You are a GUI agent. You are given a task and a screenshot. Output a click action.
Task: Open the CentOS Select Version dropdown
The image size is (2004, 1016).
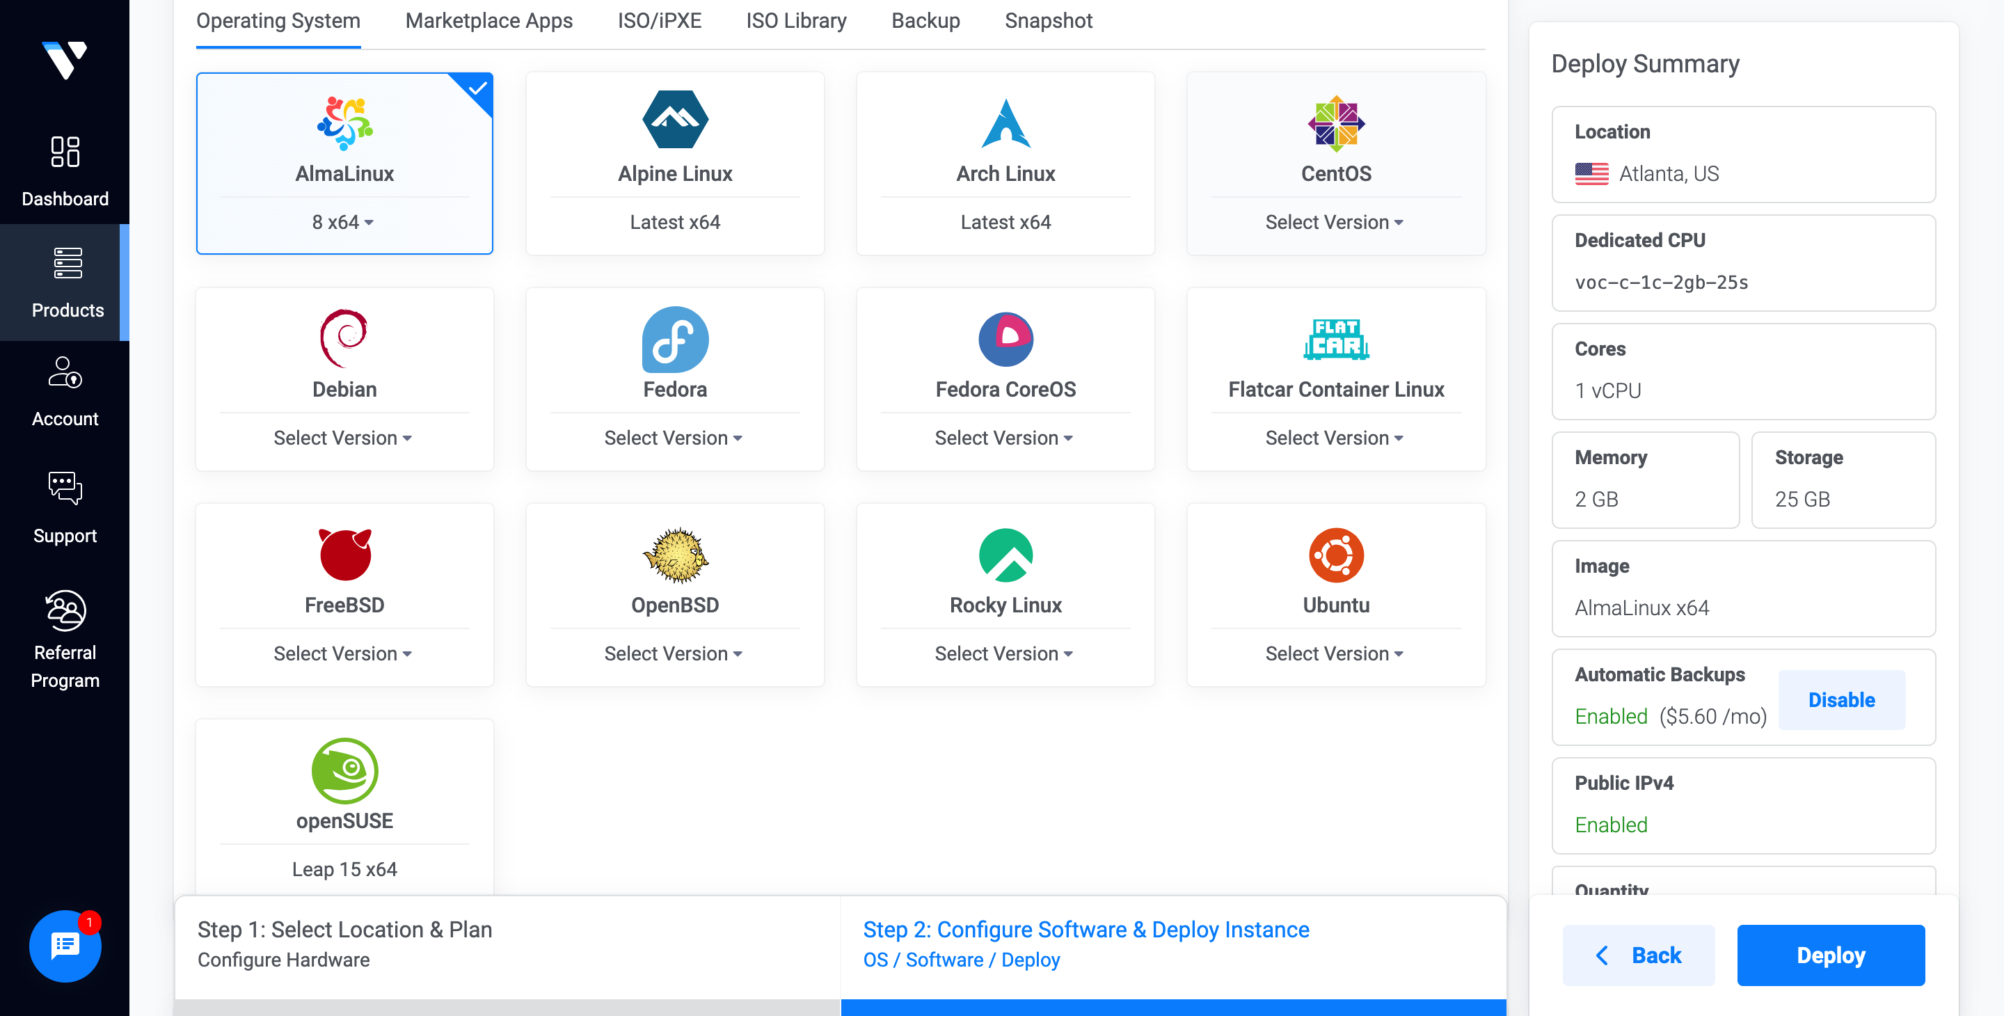pos(1335,223)
